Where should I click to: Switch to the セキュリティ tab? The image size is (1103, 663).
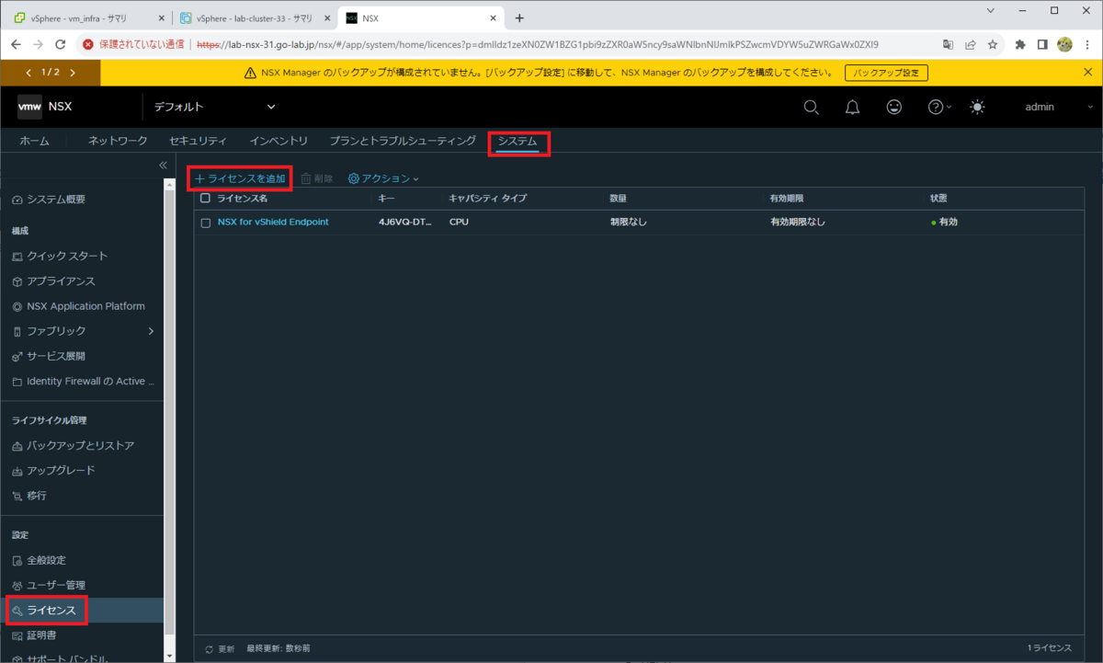tap(198, 141)
